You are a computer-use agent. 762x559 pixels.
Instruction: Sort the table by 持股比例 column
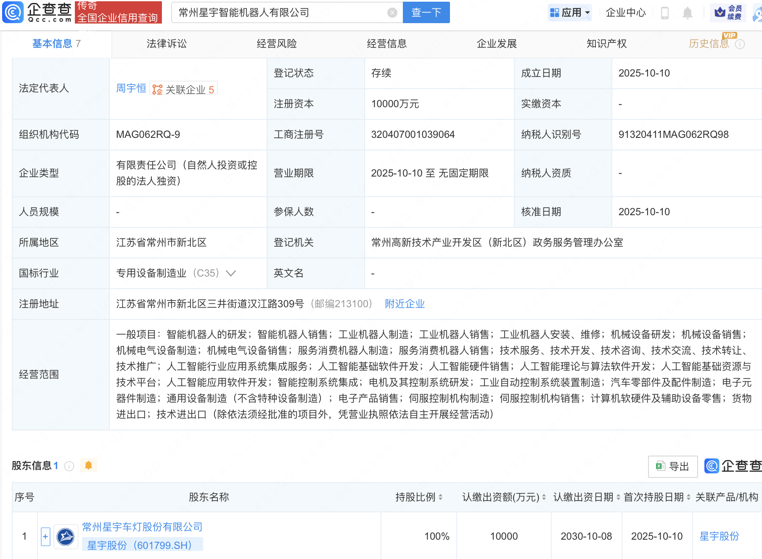click(x=440, y=497)
